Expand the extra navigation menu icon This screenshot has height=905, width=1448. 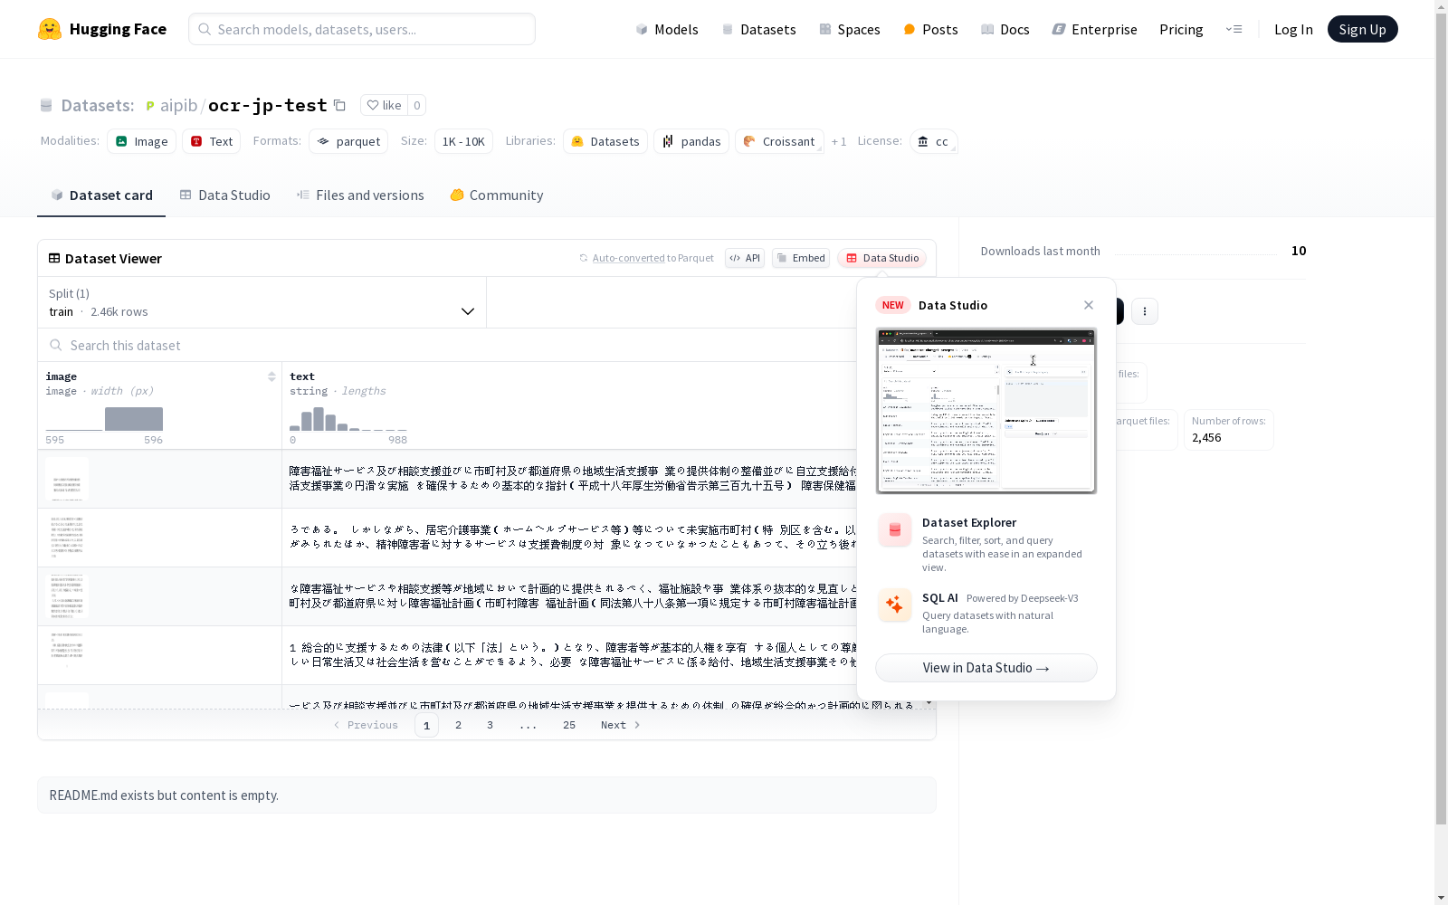(x=1234, y=29)
